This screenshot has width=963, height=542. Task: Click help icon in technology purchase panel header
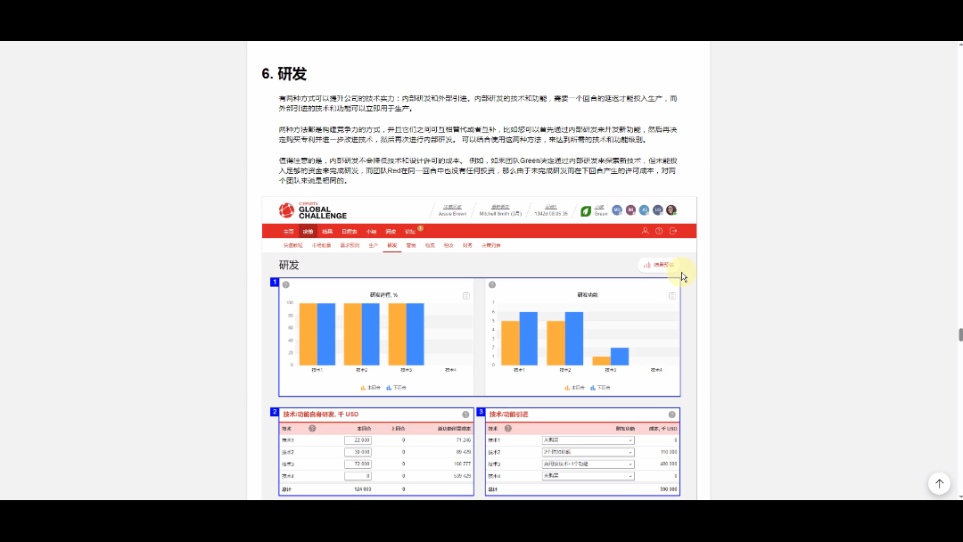click(x=672, y=415)
